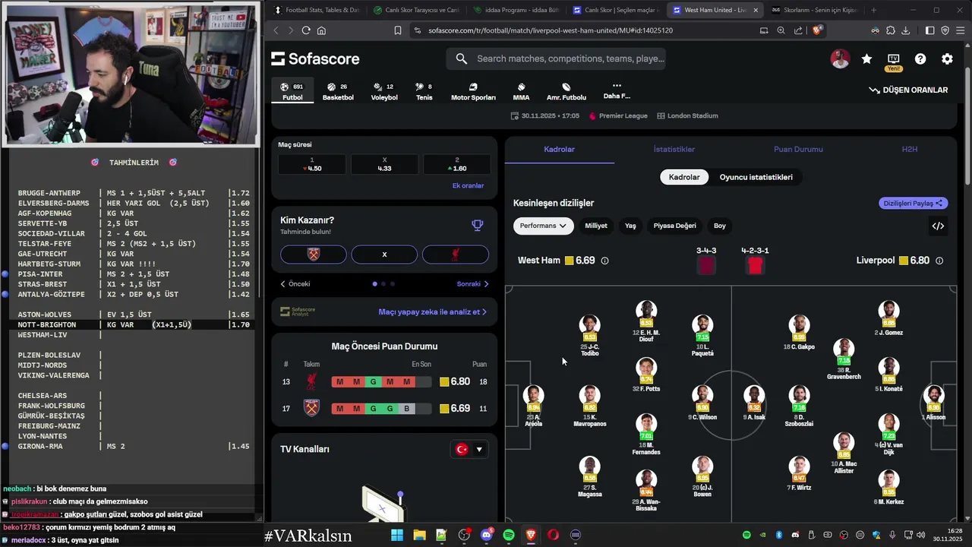The image size is (972, 547).
Task: Open browser downloads
Action: tap(905, 30)
